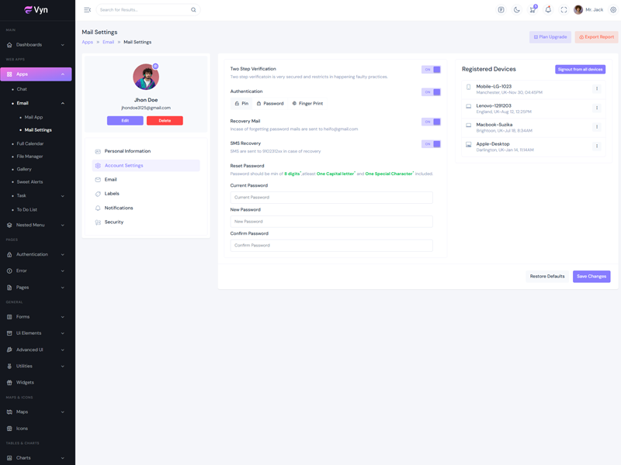This screenshot has width=621, height=465.
Task: Turn off Two Step Verification toggle
Action: click(x=431, y=70)
